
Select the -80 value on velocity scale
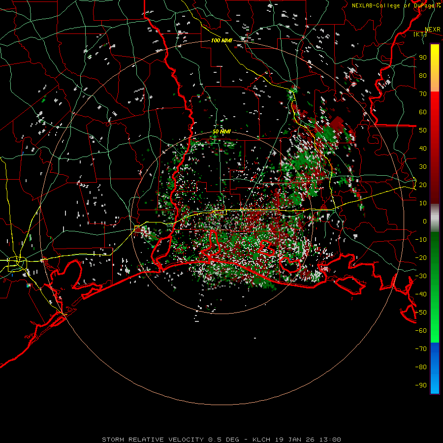pyautogui.click(x=421, y=367)
